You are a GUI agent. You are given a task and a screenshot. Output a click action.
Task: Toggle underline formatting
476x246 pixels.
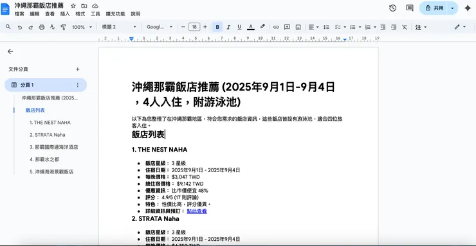(x=239, y=27)
